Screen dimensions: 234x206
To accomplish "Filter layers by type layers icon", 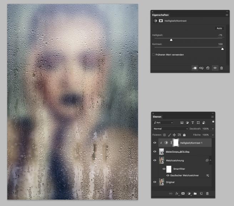I will click(x=193, y=123).
